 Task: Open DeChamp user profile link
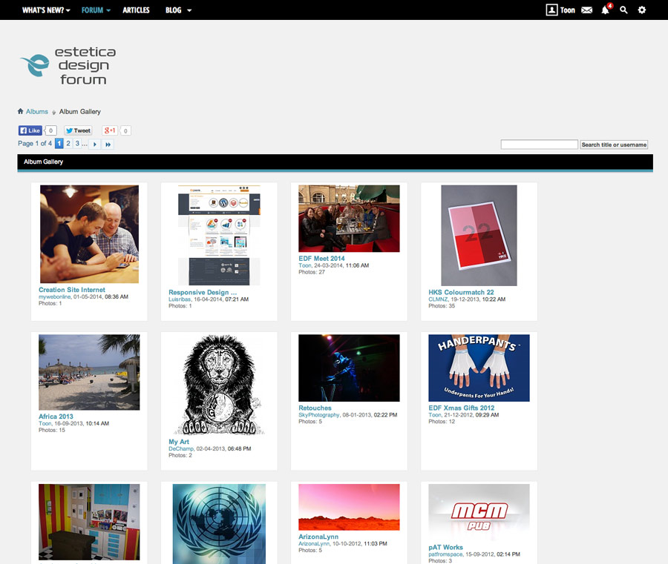pos(181,448)
